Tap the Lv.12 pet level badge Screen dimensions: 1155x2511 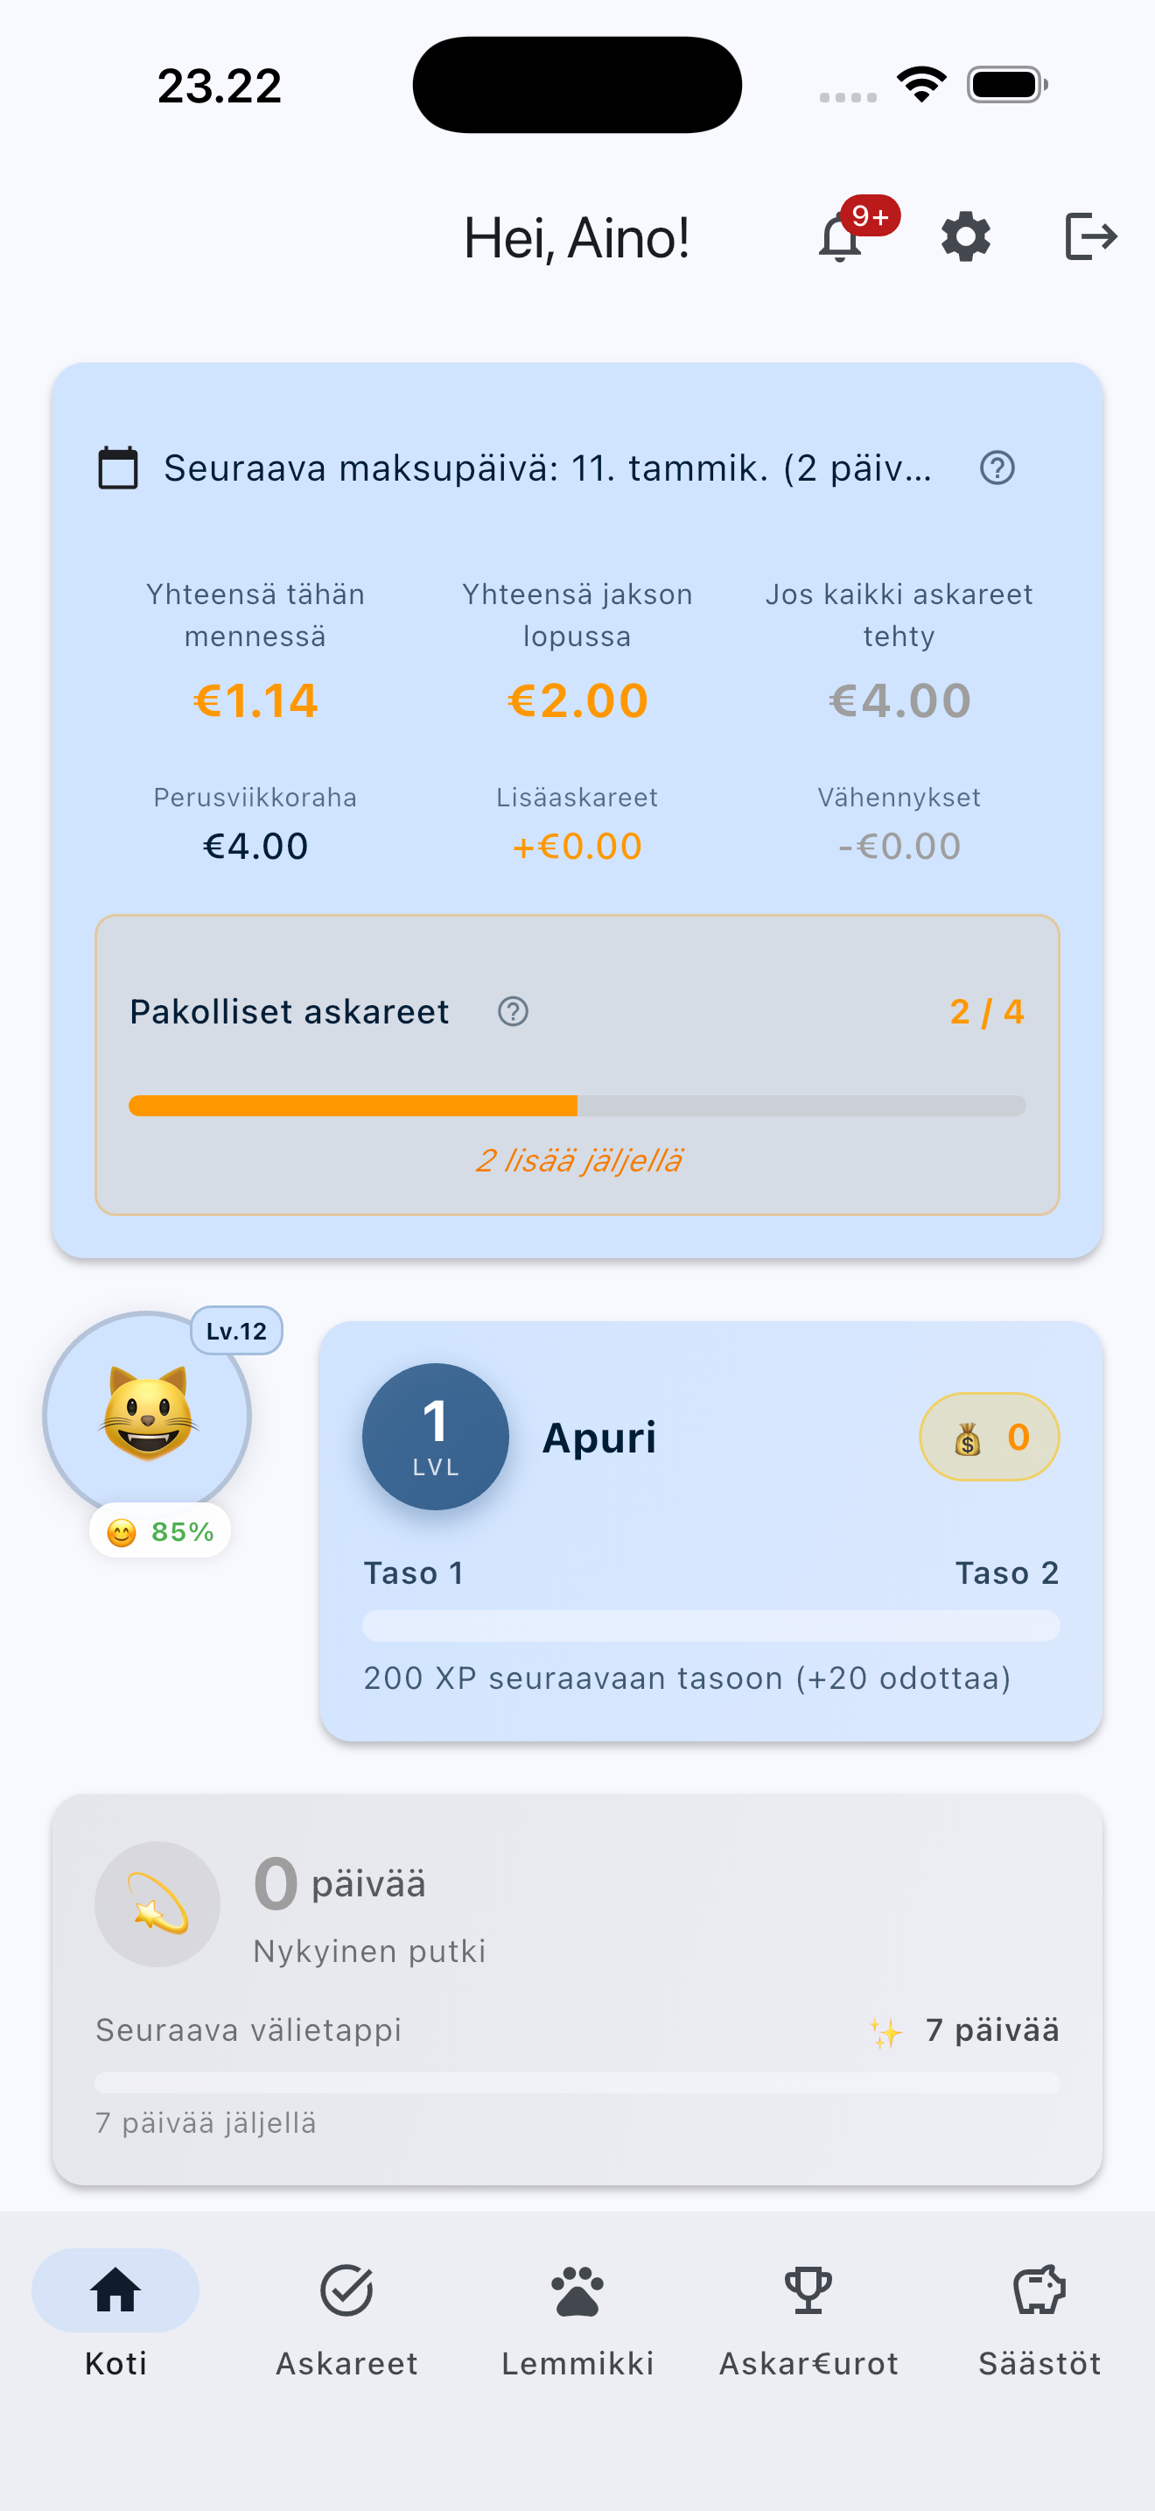(x=236, y=1331)
